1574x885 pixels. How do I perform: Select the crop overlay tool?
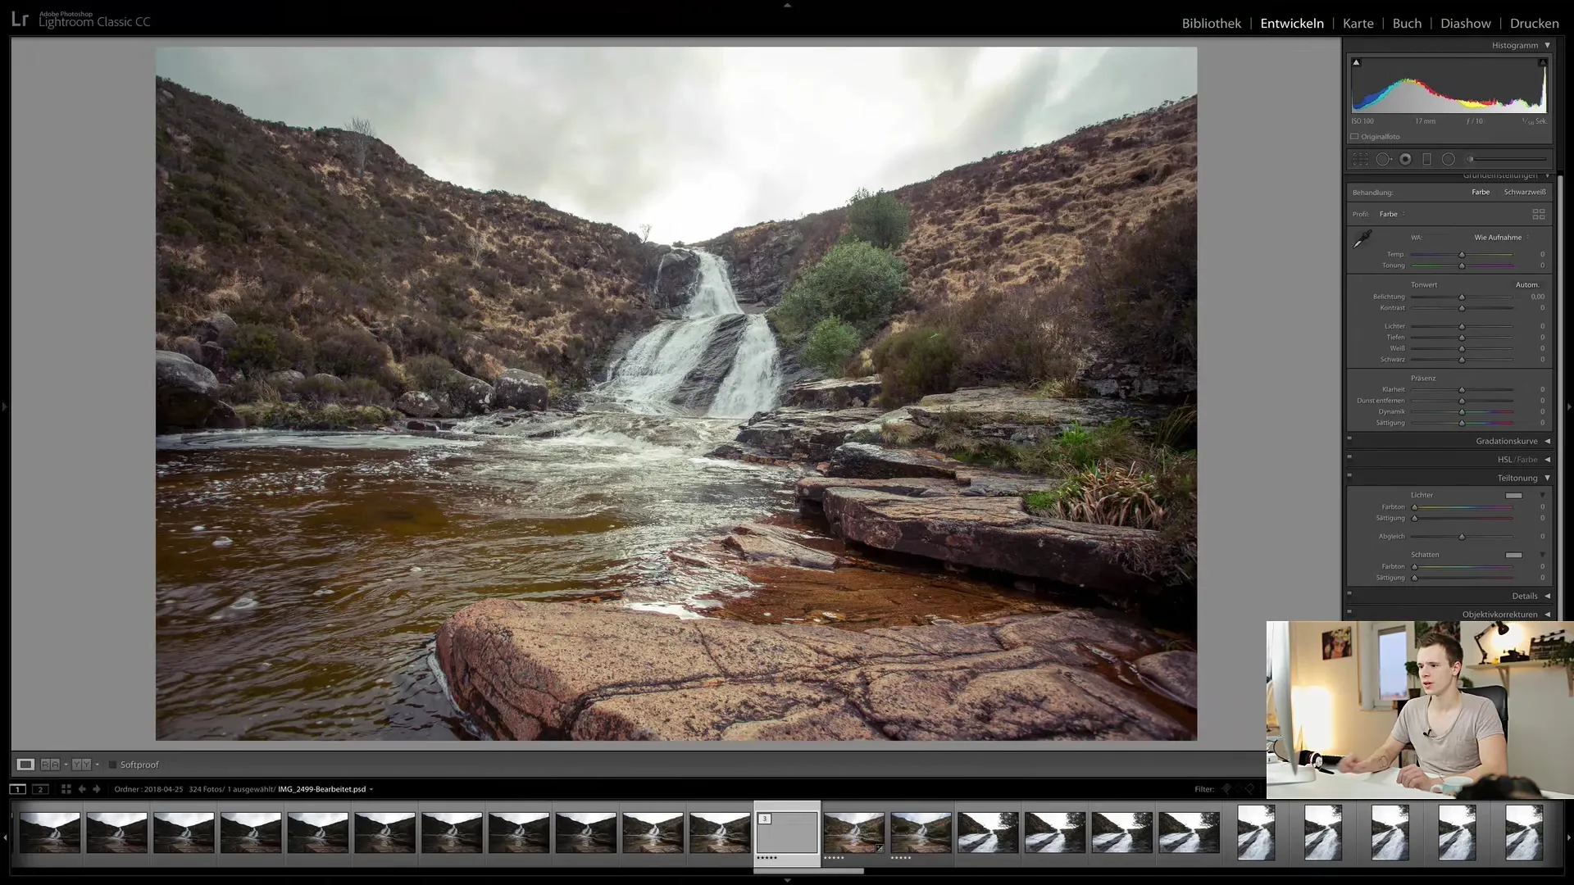click(1360, 160)
